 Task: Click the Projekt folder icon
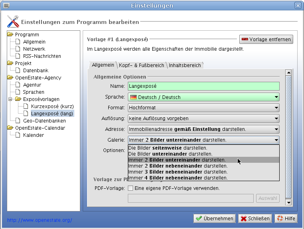pyautogui.click(x=10, y=63)
